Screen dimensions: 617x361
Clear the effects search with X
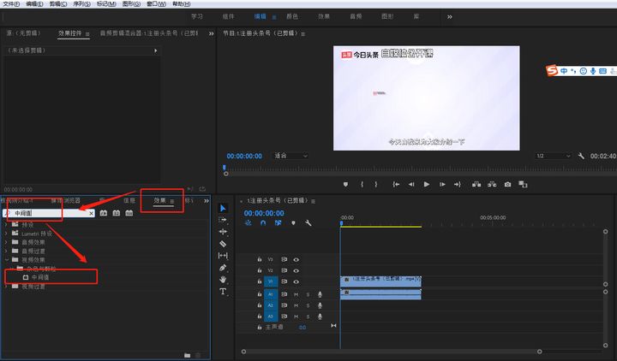pos(92,213)
